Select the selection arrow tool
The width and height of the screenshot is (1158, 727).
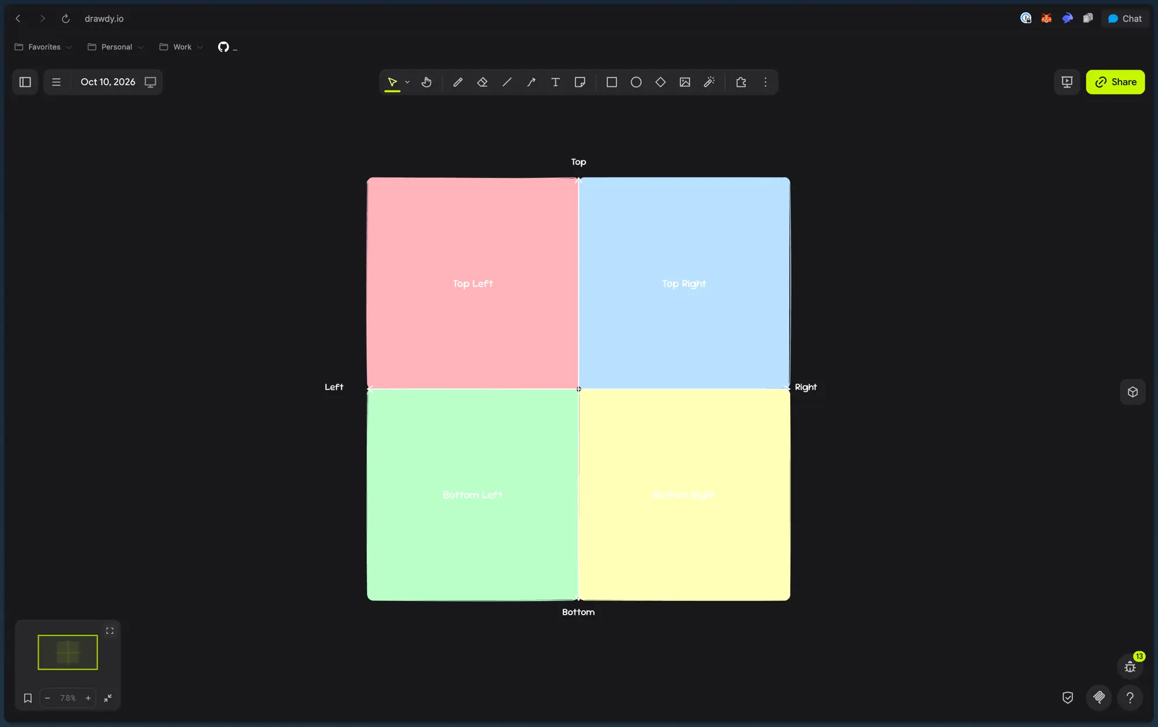point(392,82)
